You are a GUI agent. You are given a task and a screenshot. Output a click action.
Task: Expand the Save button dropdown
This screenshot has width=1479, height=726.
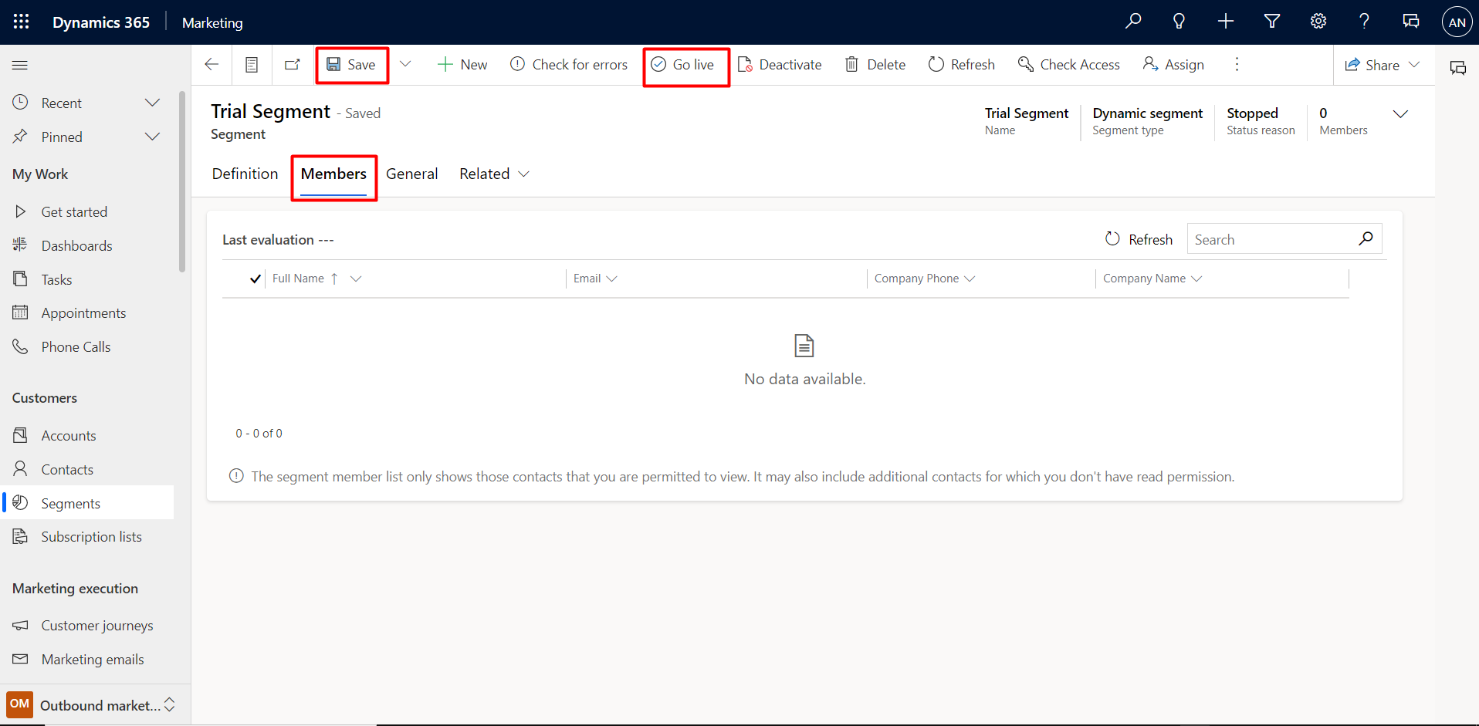(x=406, y=64)
